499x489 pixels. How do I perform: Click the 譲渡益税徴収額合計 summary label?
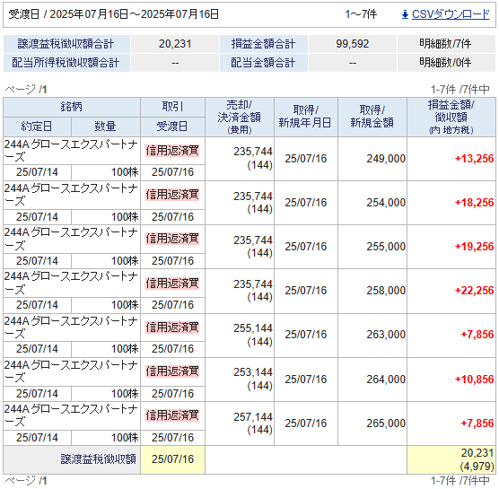(x=66, y=44)
